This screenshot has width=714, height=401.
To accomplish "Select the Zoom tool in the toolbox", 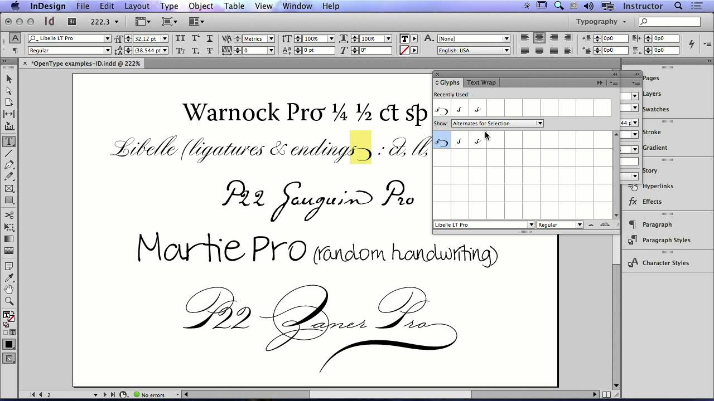I will point(9,301).
